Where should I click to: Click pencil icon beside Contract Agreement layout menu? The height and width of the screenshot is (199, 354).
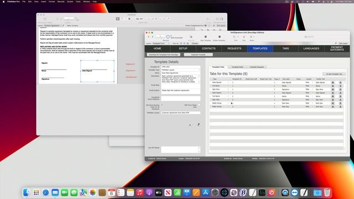coord(63,25)
